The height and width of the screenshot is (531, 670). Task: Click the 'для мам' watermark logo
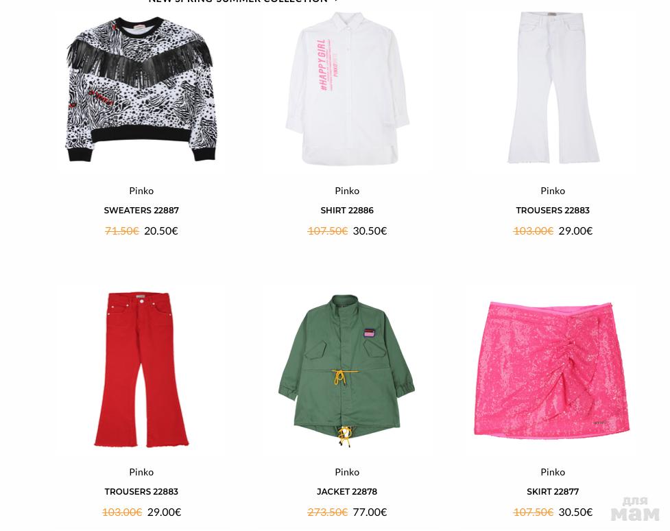pyautogui.click(x=636, y=509)
